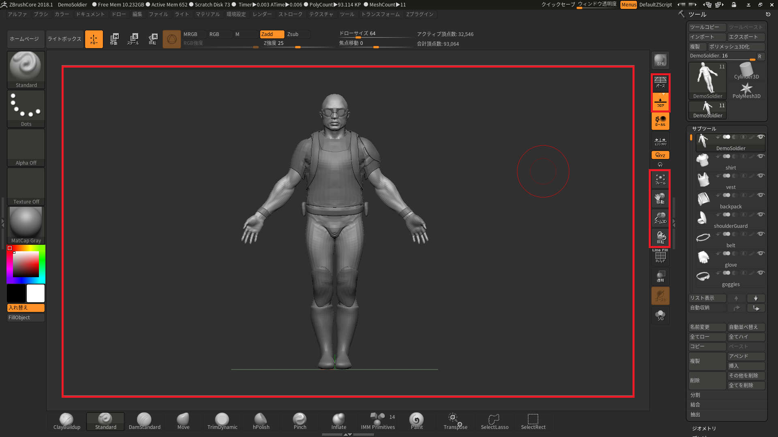The height and width of the screenshot is (437, 778).
Task: Select the Inflate brush tool
Action: 339,420
